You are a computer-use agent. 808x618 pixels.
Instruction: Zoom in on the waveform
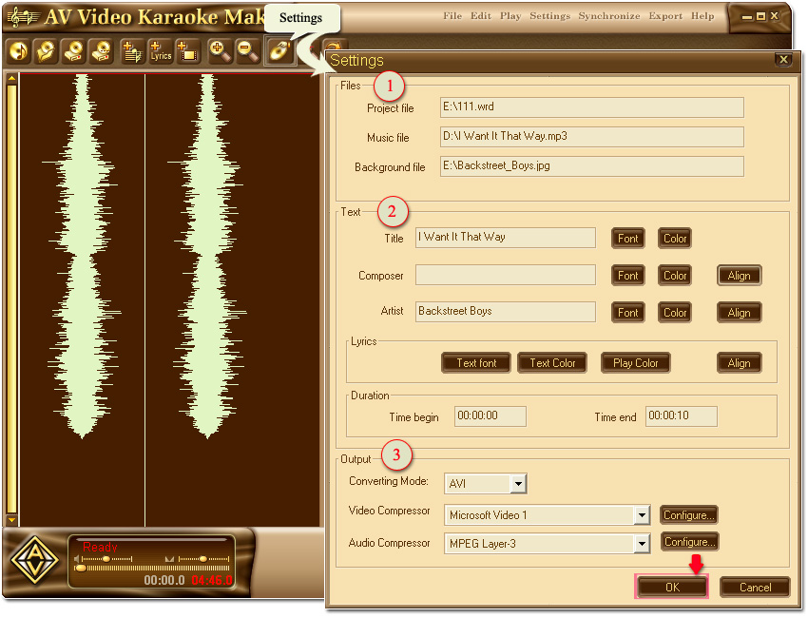point(219,52)
